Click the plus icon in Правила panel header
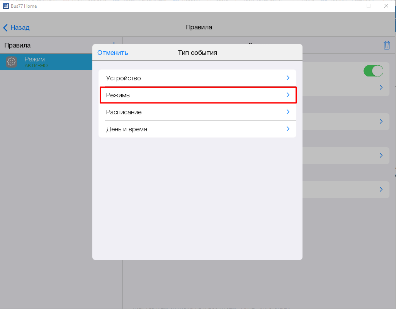 114,43
